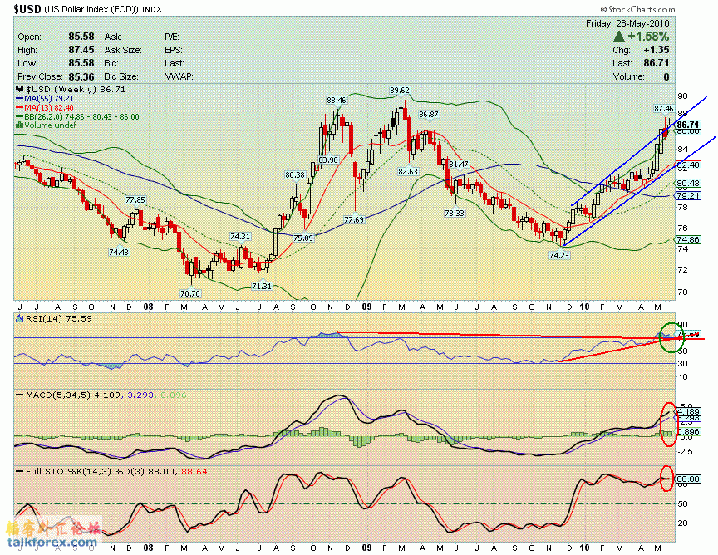
Task: Select the date 'Friday 28-May-2010'
Action: pos(627,23)
